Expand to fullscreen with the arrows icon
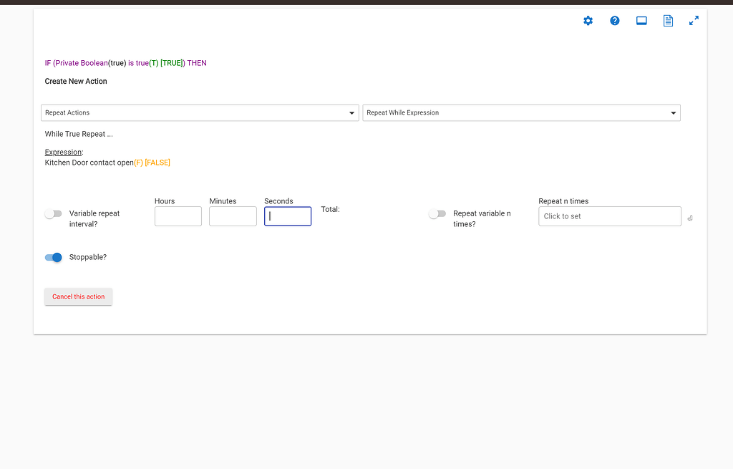This screenshot has width=733, height=469. (694, 21)
